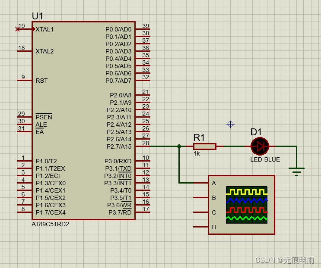Click the P3.7/RD pin label

click(x=120, y=212)
